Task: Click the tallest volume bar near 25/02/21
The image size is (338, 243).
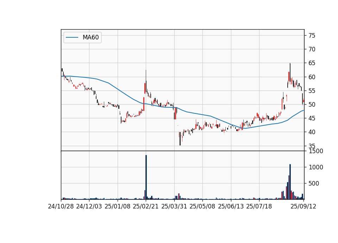Action: click(x=146, y=177)
